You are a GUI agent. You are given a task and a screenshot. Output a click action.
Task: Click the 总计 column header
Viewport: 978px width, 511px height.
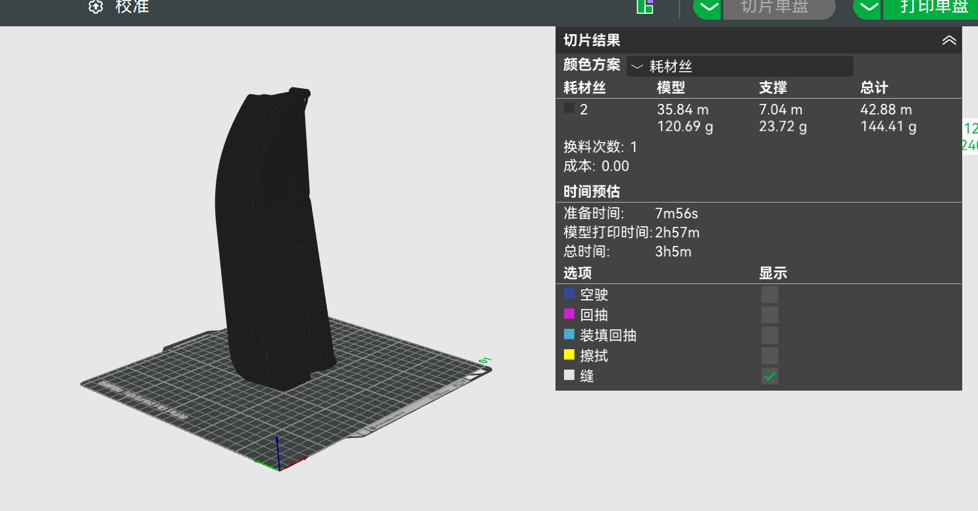(875, 87)
